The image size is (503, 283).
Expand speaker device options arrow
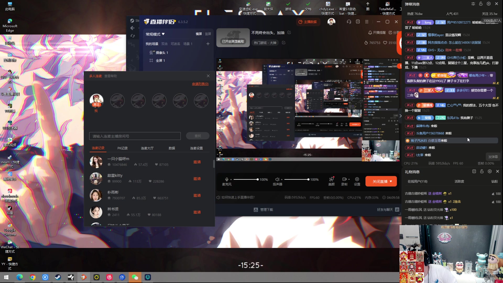282,179
